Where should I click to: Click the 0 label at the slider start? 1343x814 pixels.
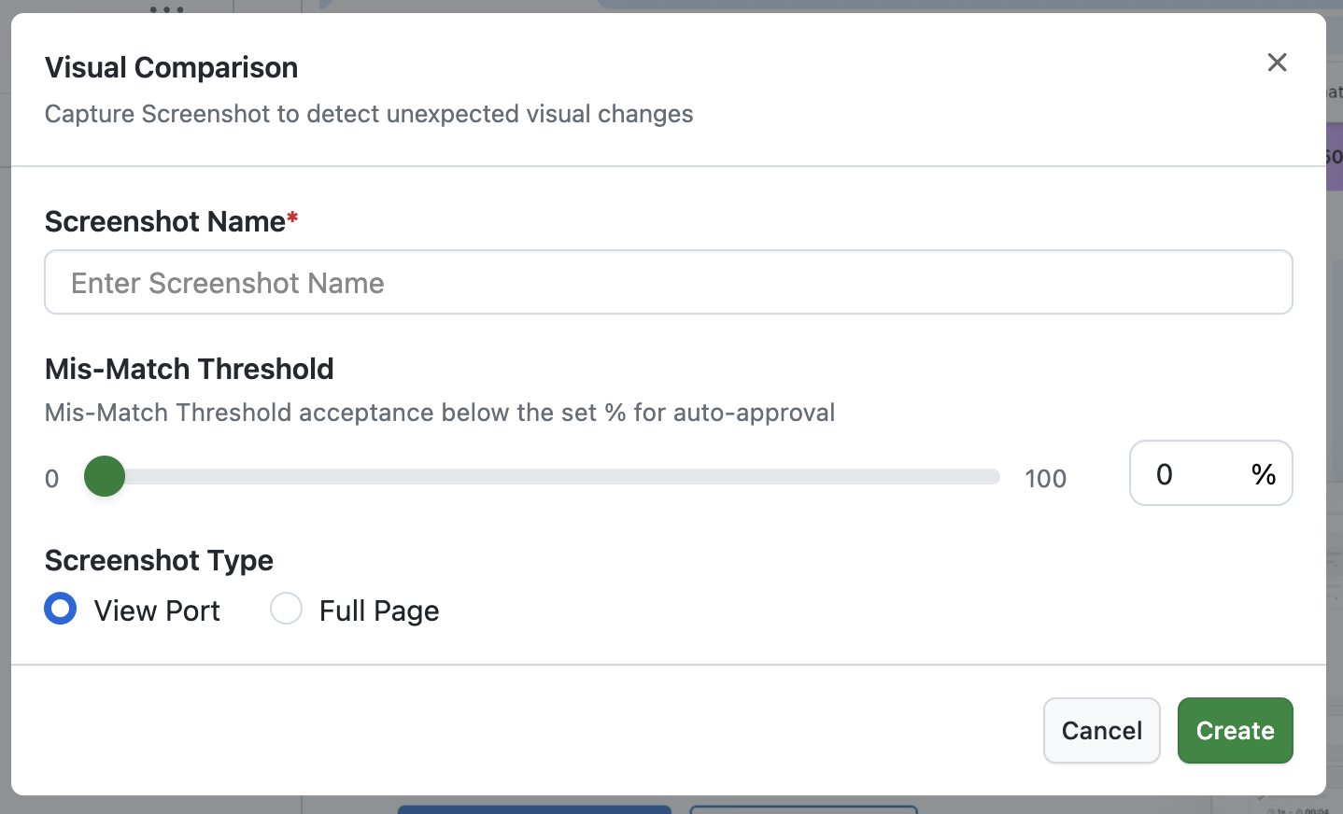coord(51,478)
